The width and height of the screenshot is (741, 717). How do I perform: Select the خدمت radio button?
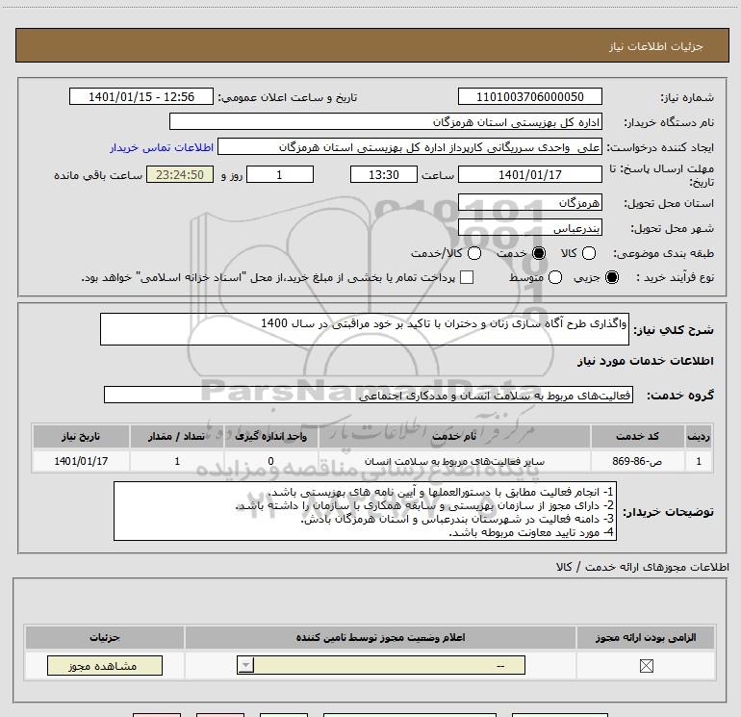click(x=539, y=253)
